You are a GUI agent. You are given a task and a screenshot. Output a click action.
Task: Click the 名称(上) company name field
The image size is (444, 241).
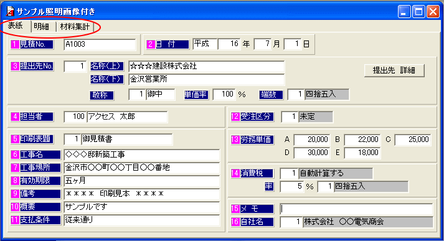point(206,67)
